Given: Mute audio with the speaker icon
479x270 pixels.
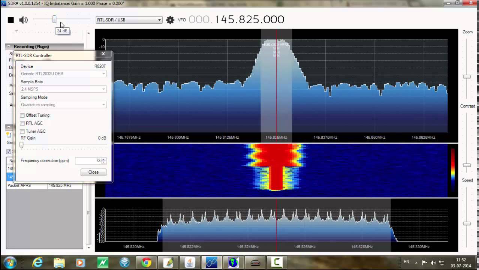Looking at the screenshot, I should click(23, 20).
